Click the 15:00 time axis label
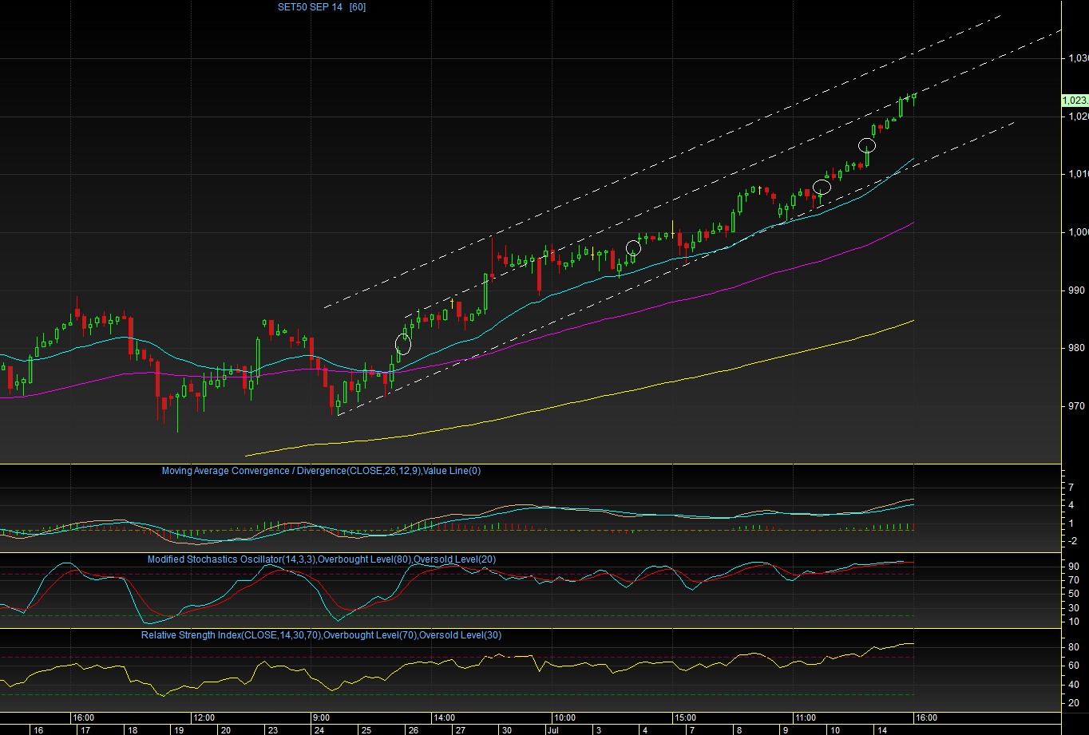The width and height of the screenshot is (1089, 735). pos(685,717)
